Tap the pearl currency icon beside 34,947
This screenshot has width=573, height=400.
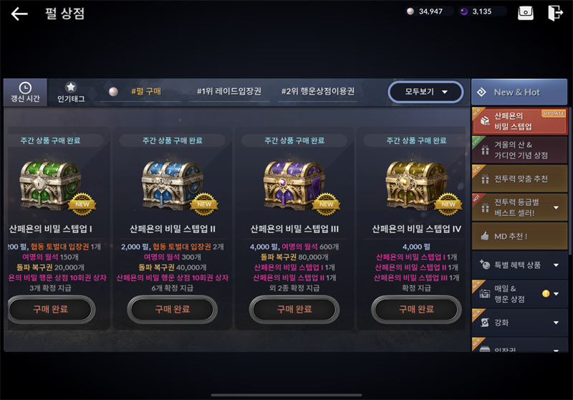tap(410, 11)
